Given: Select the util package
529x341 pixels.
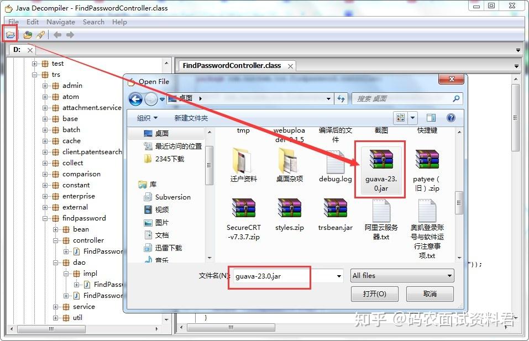Looking at the screenshot, I should pos(77,318).
